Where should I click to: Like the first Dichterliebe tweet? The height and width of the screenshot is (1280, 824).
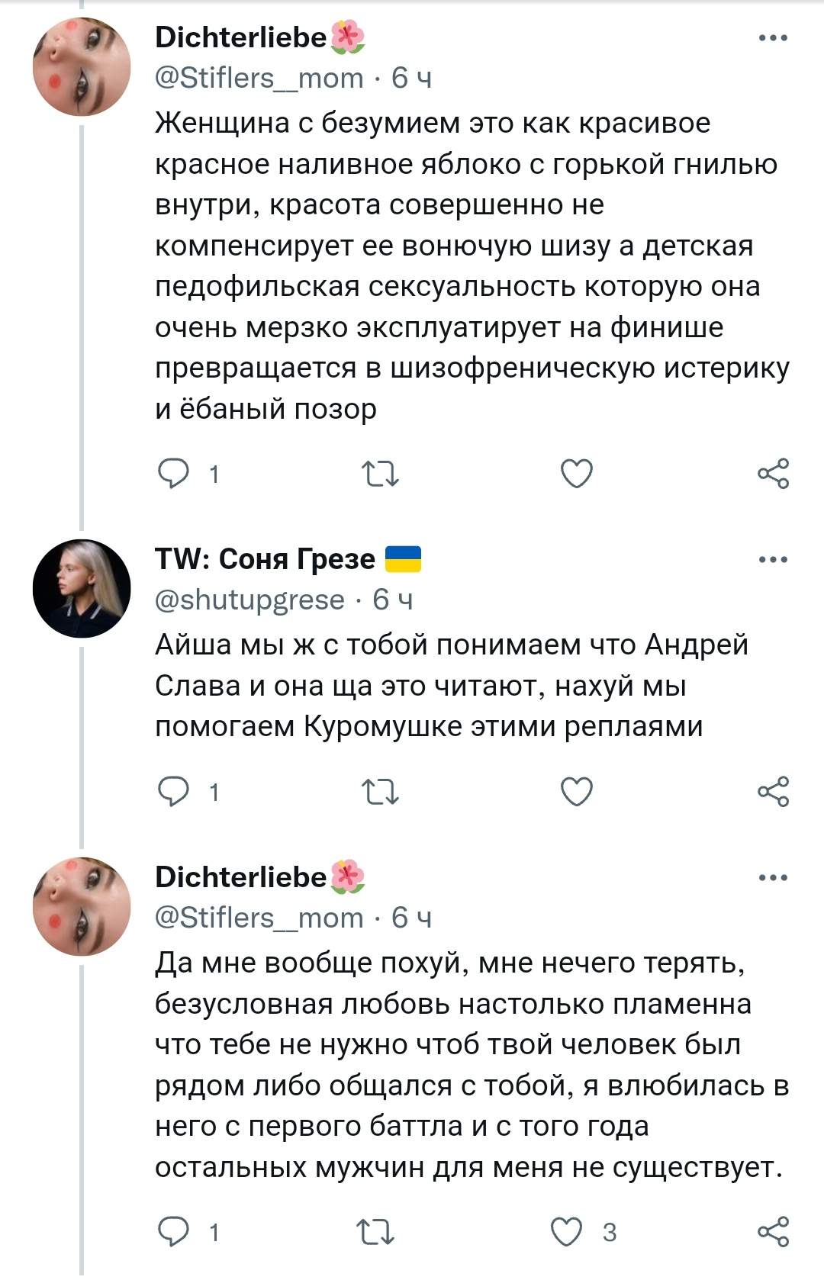tap(576, 474)
